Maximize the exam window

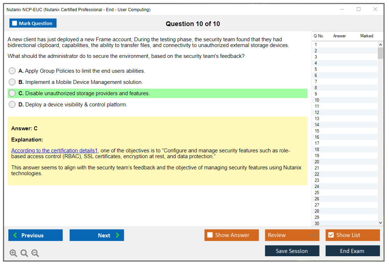(359, 9)
